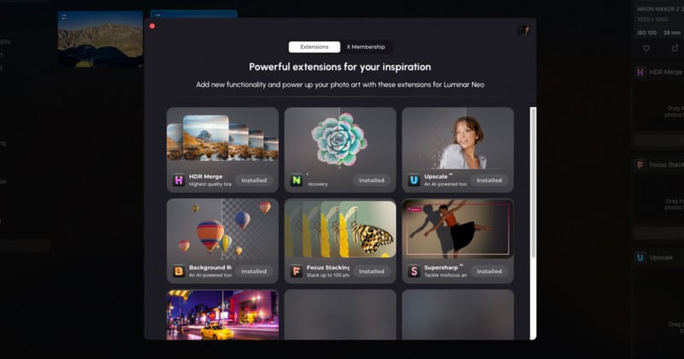Click the HDR Merge extension icon
Image resolution: width=684 pixels, height=359 pixels.
click(179, 180)
